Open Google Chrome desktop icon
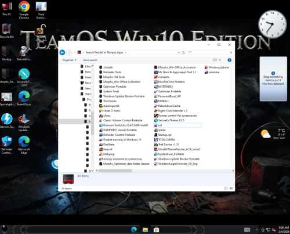This screenshot has height=234, width=290. [24, 10]
